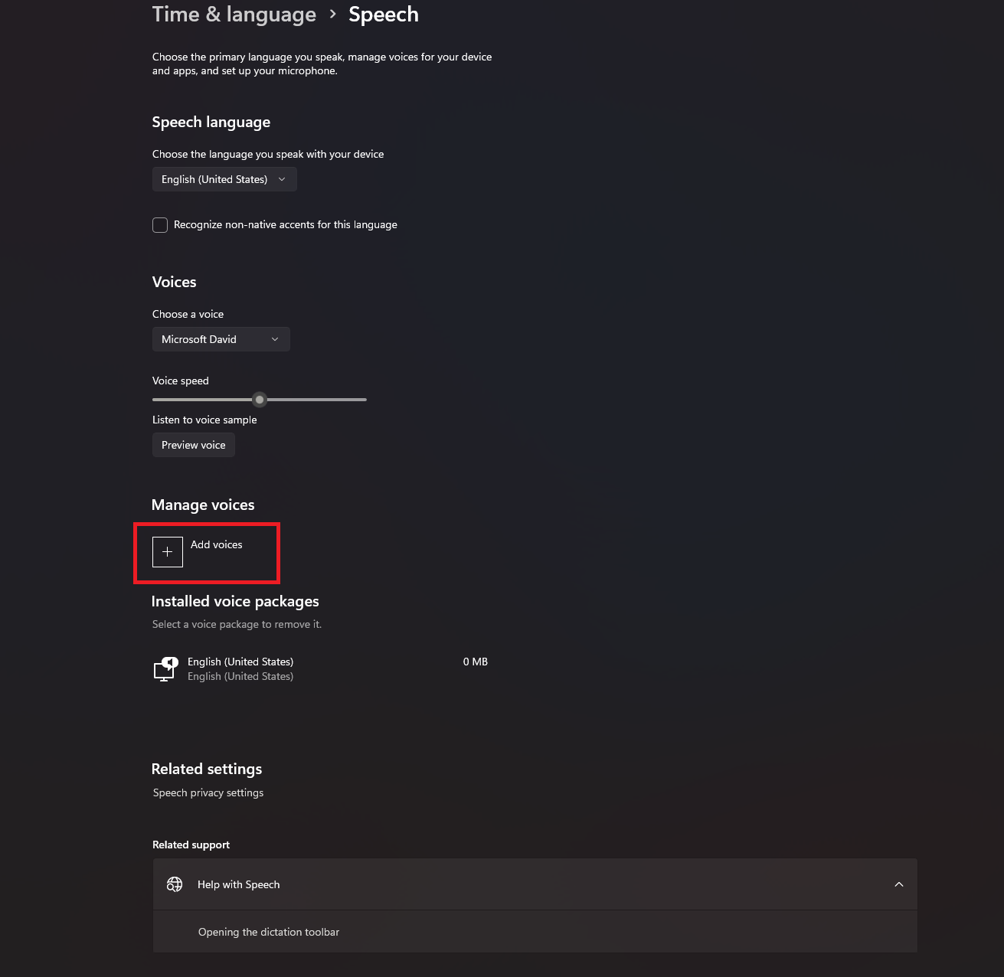Open Speech privacy settings link
The image size is (1004, 977).
(208, 792)
